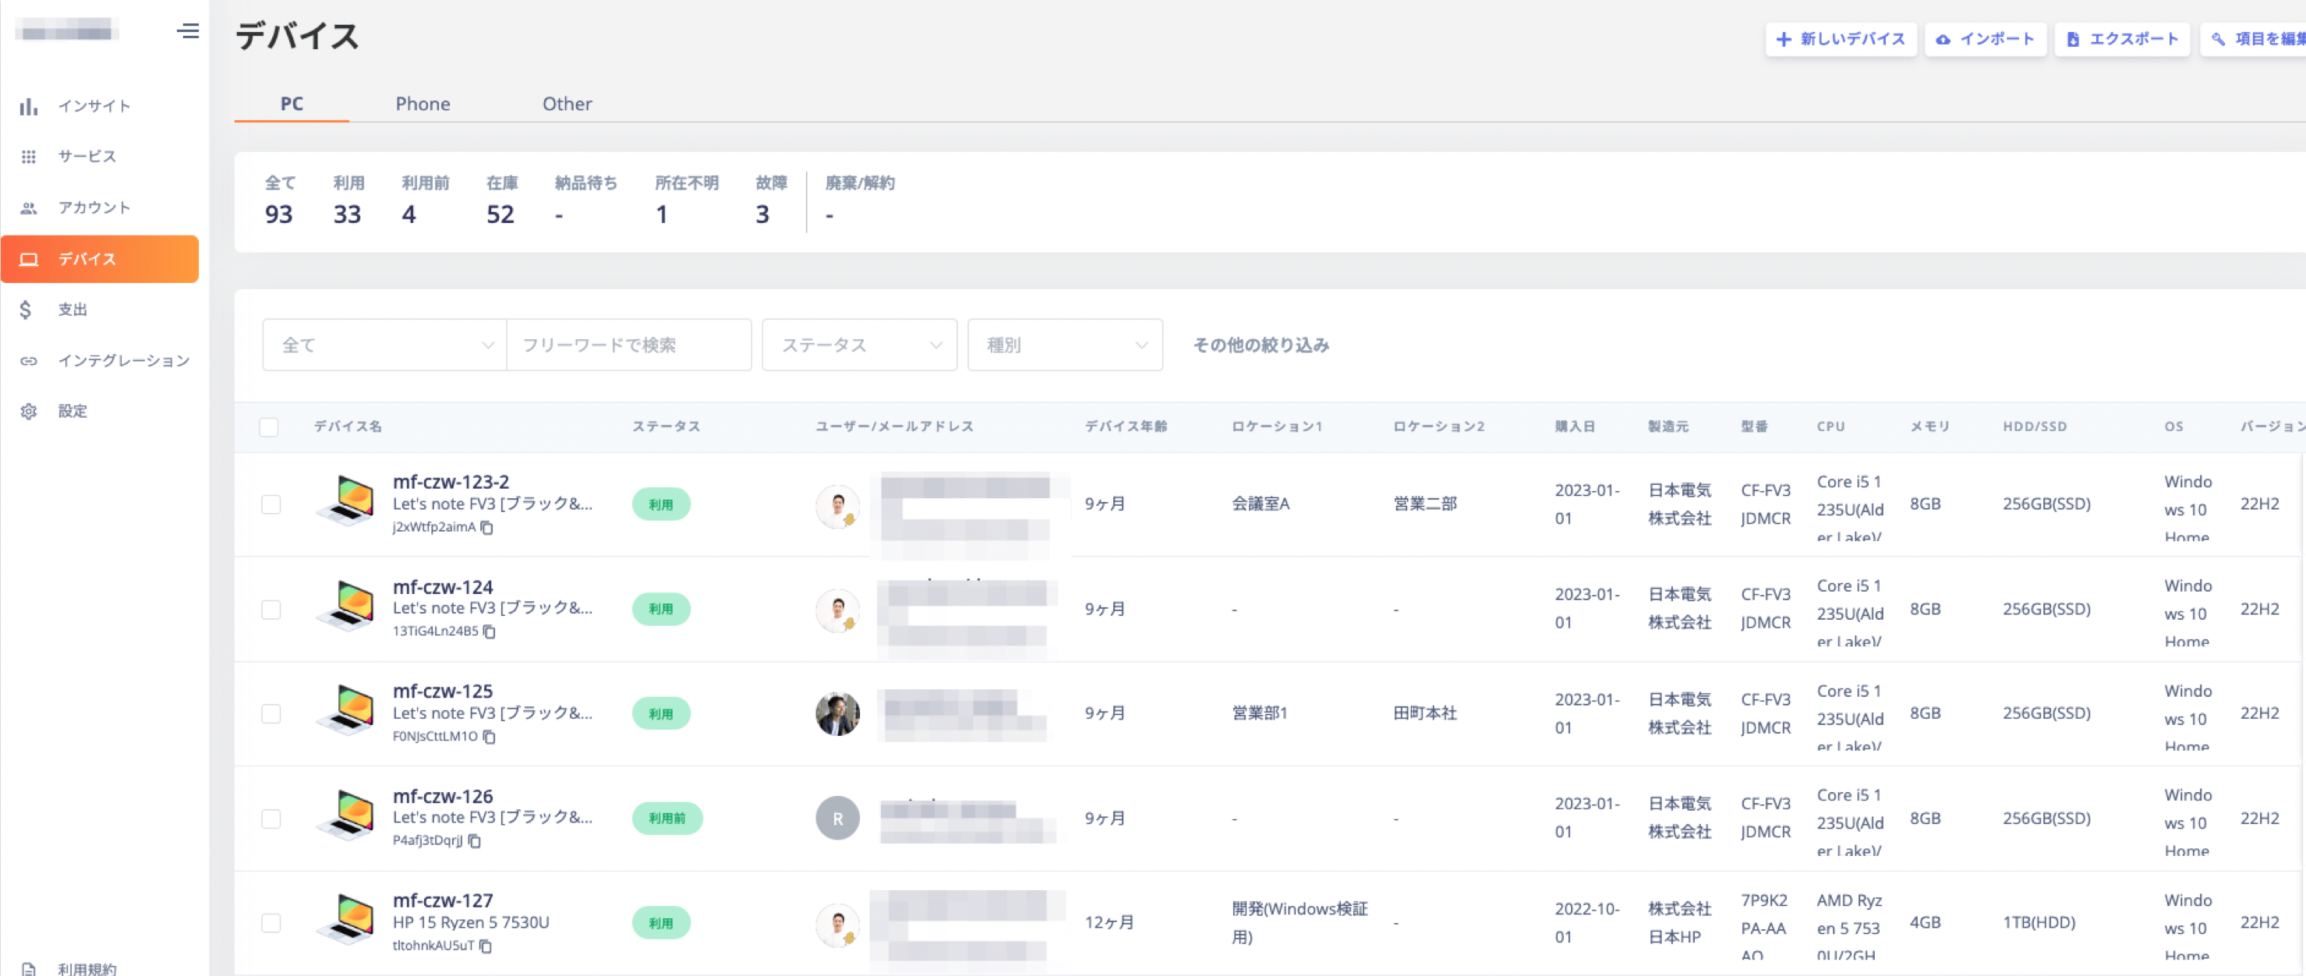This screenshot has width=2306, height=976.
Task: Open the 設定 gear icon
Action: tap(29, 411)
